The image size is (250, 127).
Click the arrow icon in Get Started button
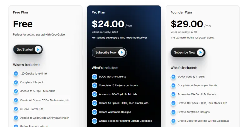38,49
